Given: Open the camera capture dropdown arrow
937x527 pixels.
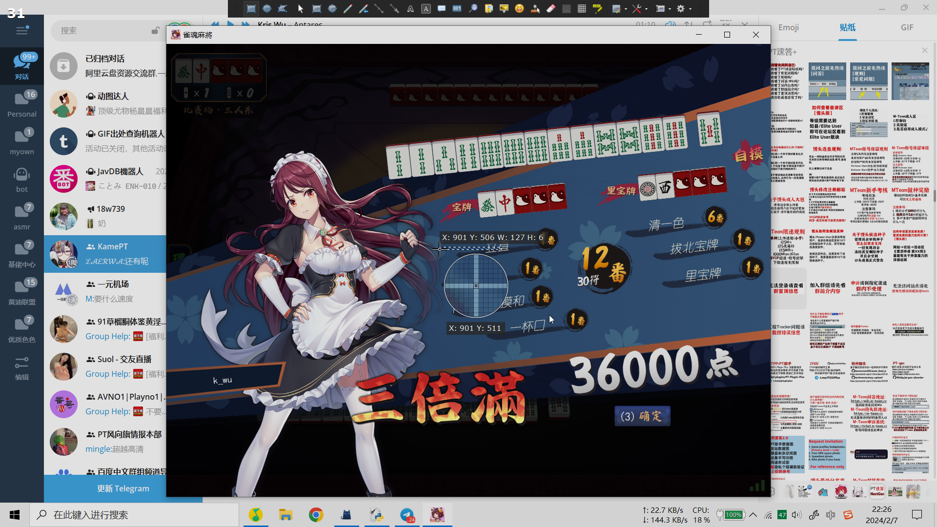Looking at the screenshot, I should [x=670, y=9].
